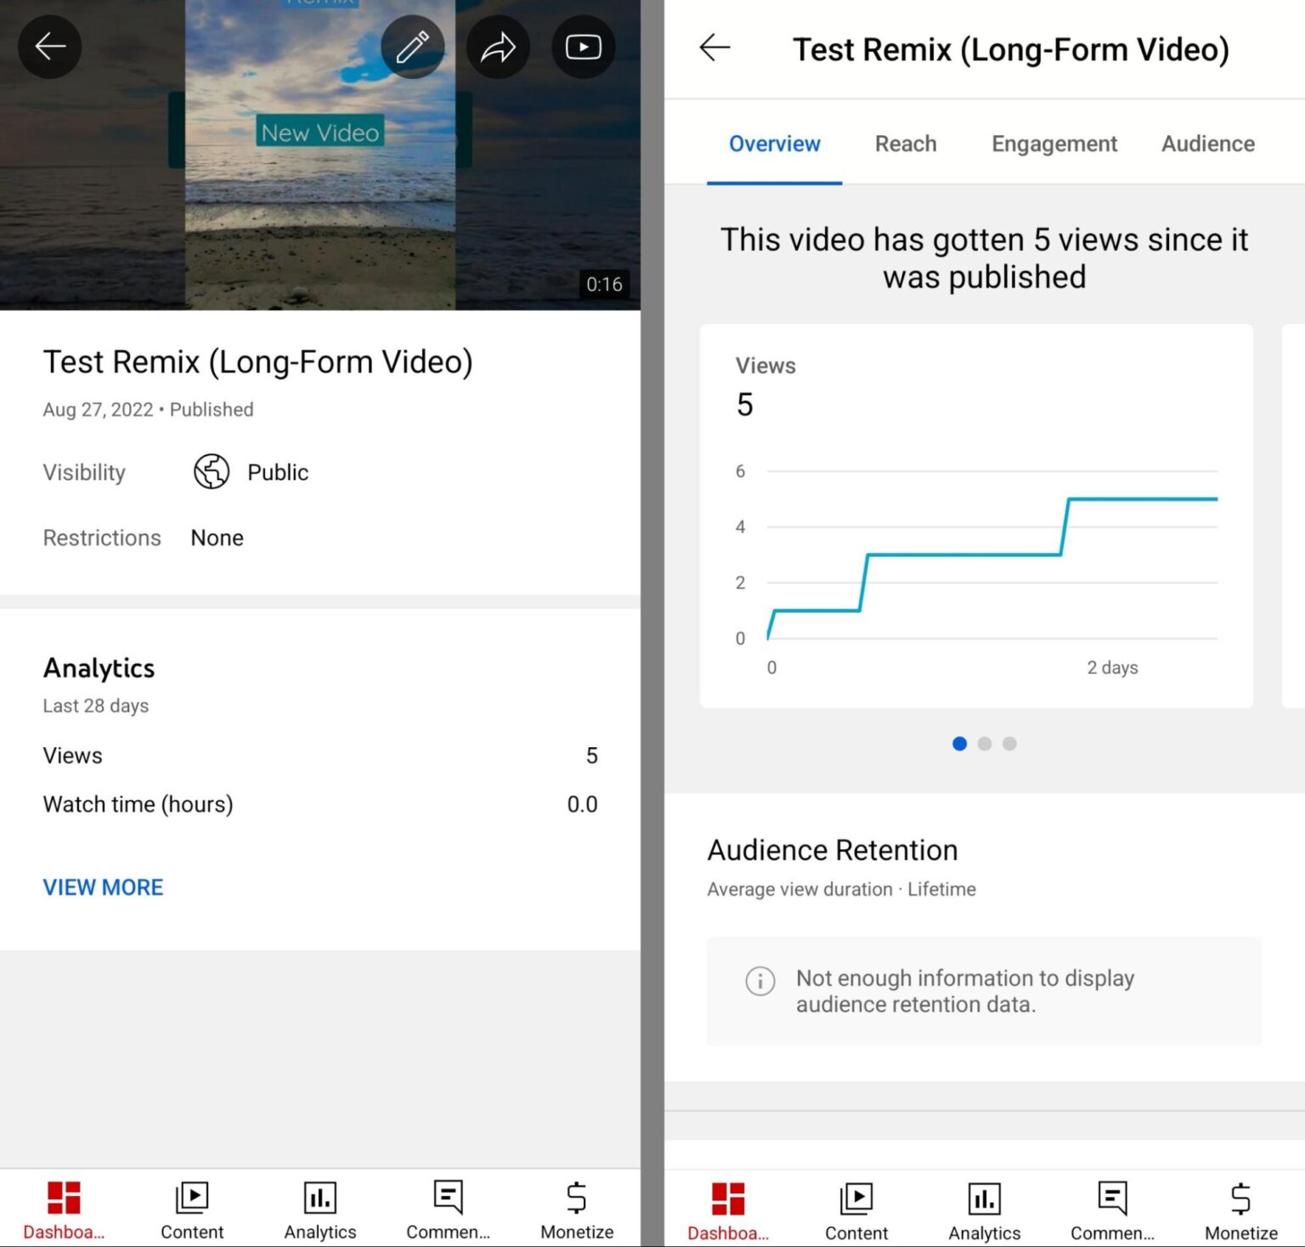
Task: Open the Engagement tab
Action: [x=1054, y=144]
